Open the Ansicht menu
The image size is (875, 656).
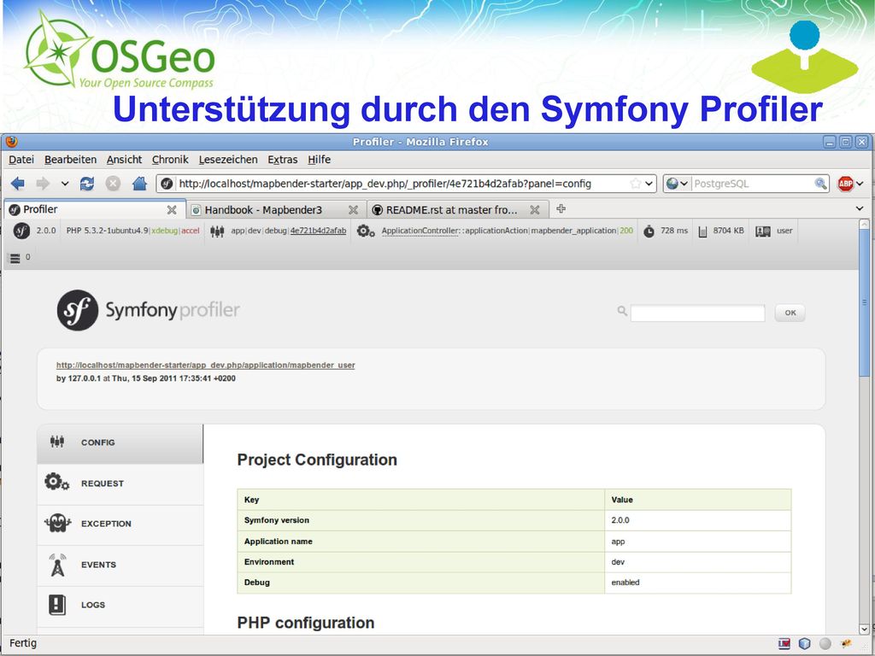click(125, 160)
